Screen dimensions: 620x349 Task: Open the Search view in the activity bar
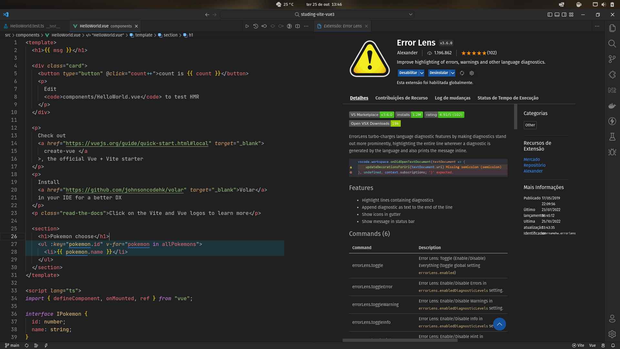[612, 44]
